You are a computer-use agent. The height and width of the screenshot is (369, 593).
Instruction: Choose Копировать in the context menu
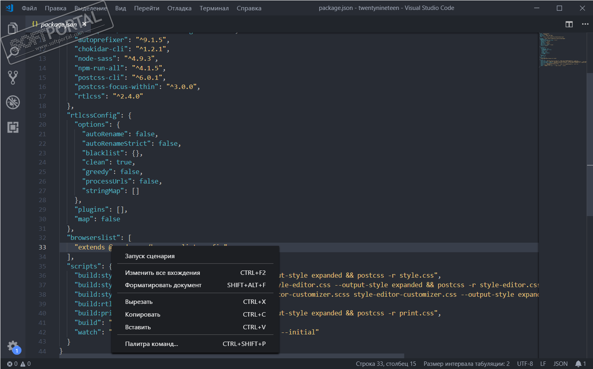click(142, 314)
